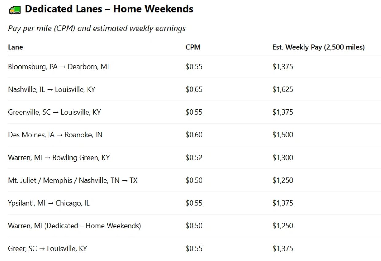Select the Warren, MI → Bowling Green lane
This screenshot has height=261, width=381.
pyautogui.click(x=59, y=158)
